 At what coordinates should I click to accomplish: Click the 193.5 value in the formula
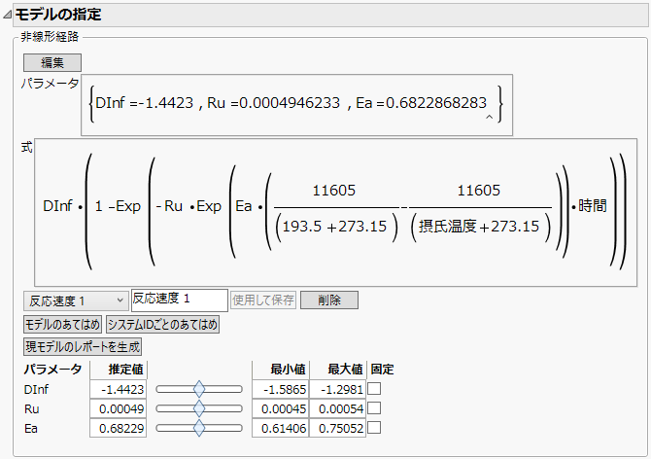[x=302, y=227]
